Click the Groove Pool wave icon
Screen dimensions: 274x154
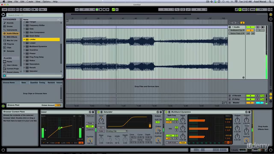[x=3, y=106]
